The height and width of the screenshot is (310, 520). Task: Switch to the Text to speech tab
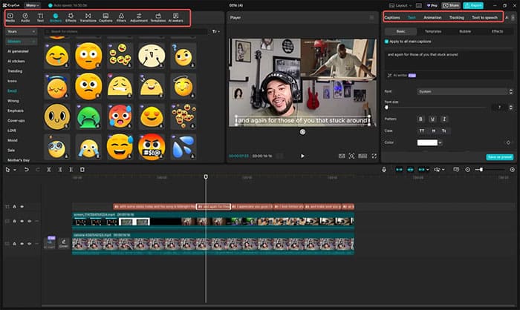click(484, 18)
